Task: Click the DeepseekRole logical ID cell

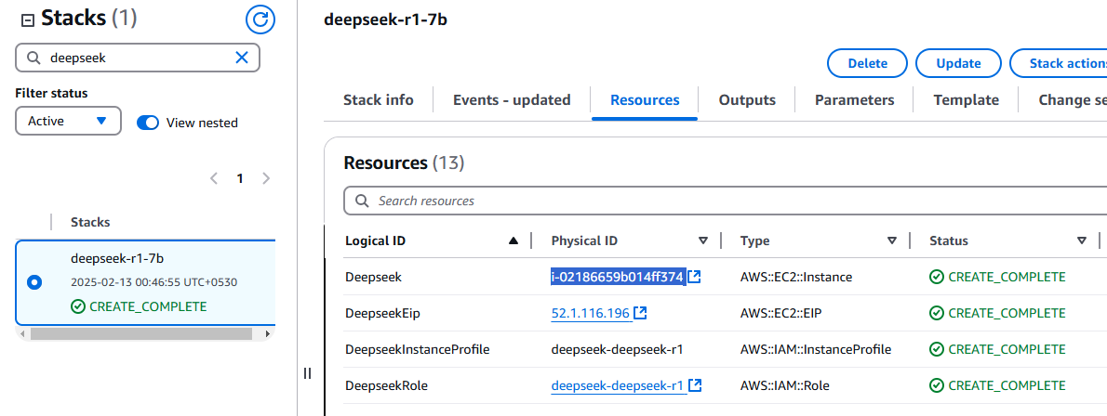Action: click(x=386, y=385)
